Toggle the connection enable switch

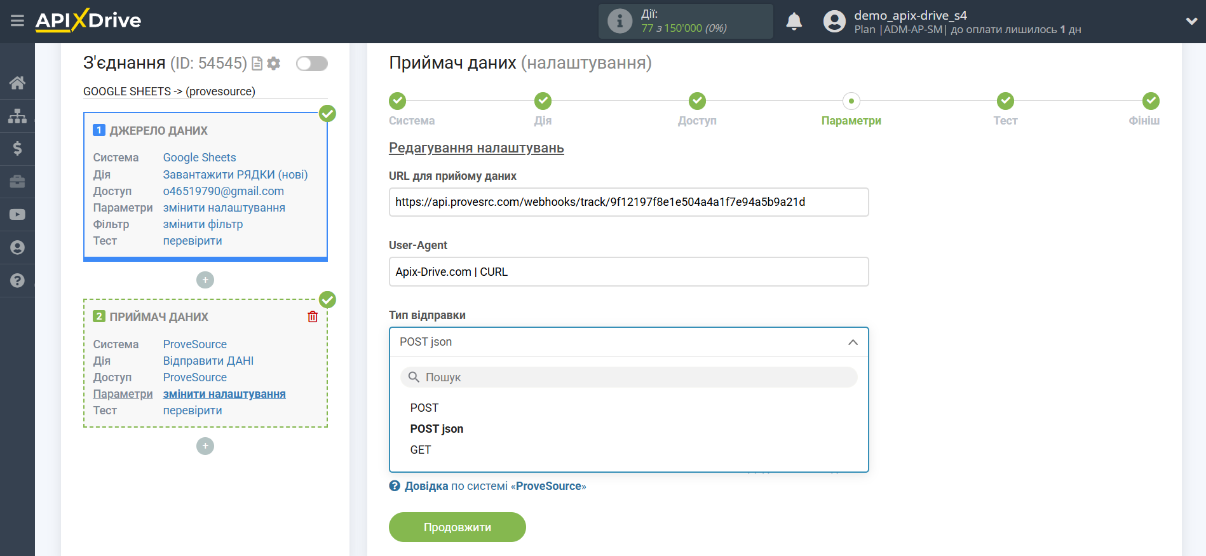[312, 64]
